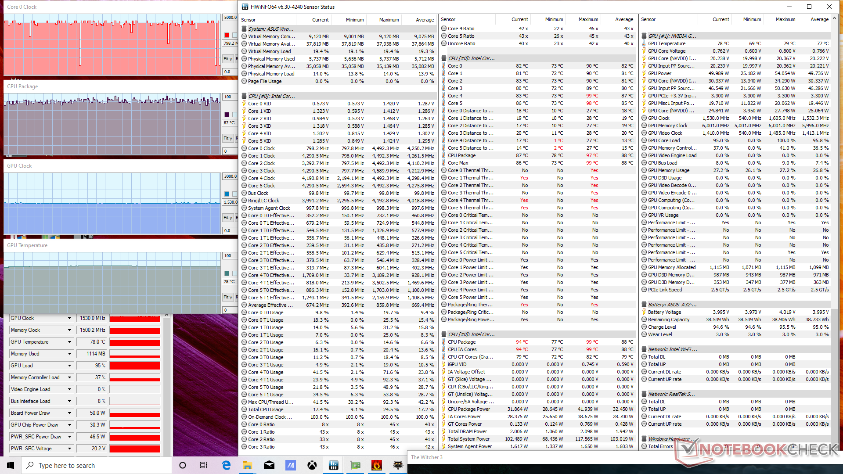Click the GPU Power sensor icon in HWiNFO
The width and height of the screenshot is (843, 474).
click(x=644, y=73)
